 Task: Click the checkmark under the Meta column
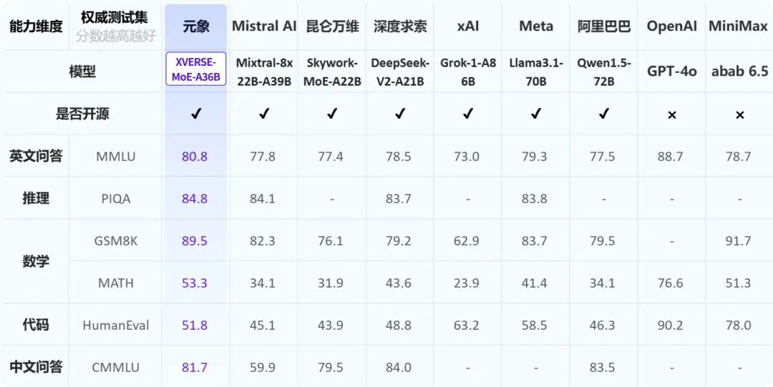(x=536, y=114)
